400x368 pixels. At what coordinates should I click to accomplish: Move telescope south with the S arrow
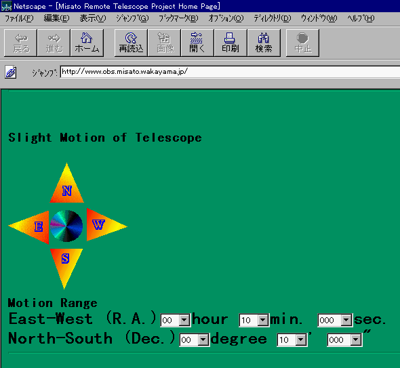[x=66, y=264]
